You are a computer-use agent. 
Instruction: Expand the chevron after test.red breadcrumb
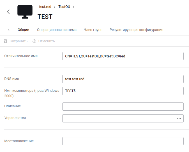pyautogui.click(x=55, y=6)
